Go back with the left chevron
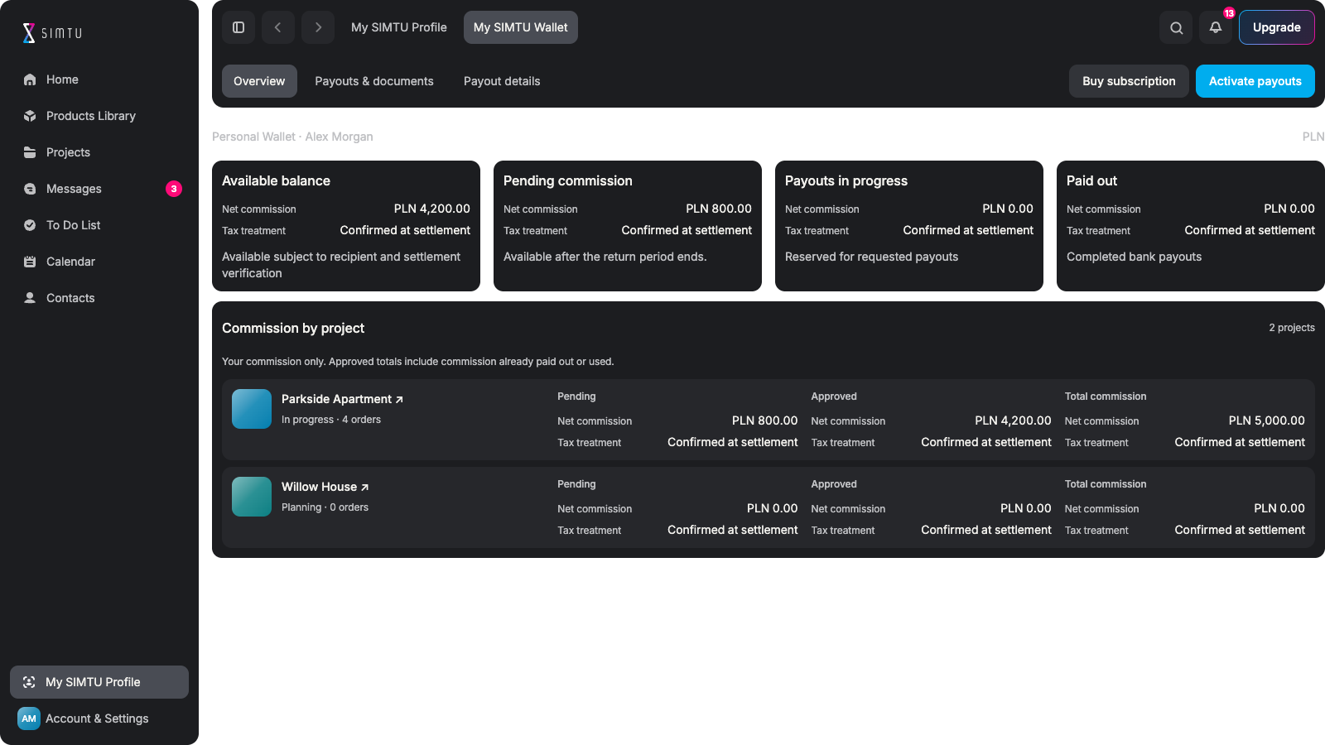Screen dimensions: 1325x745 (278, 27)
